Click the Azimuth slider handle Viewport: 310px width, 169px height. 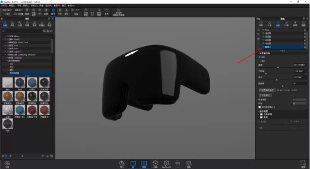tap(266, 74)
